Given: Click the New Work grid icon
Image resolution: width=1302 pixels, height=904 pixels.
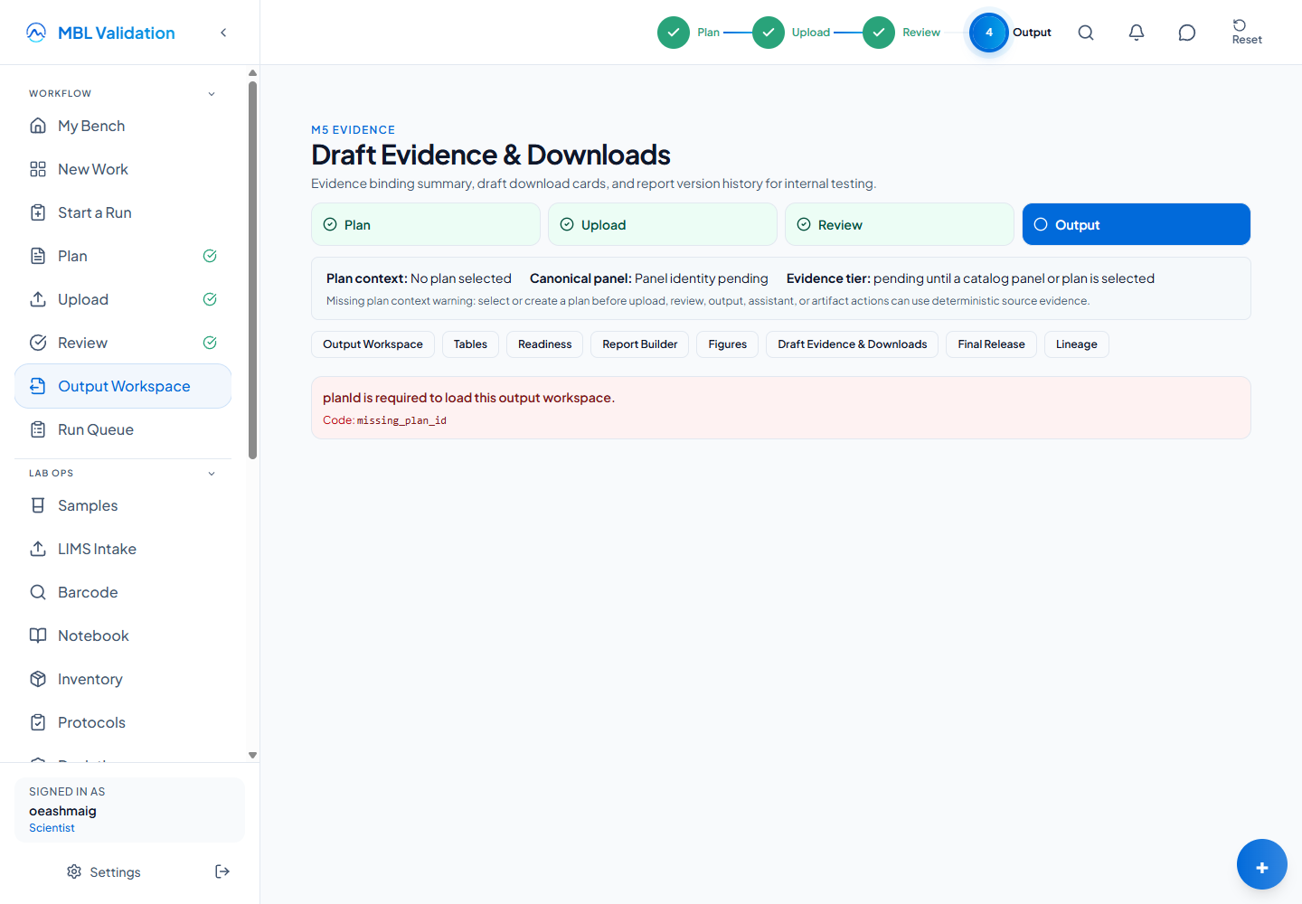Looking at the screenshot, I should click(x=38, y=169).
